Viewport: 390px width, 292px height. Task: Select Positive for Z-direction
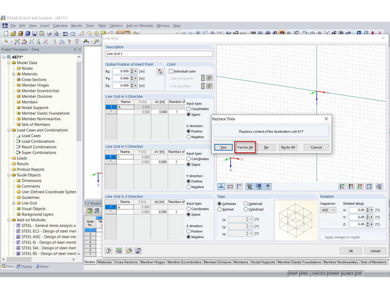tap(188, 231)
